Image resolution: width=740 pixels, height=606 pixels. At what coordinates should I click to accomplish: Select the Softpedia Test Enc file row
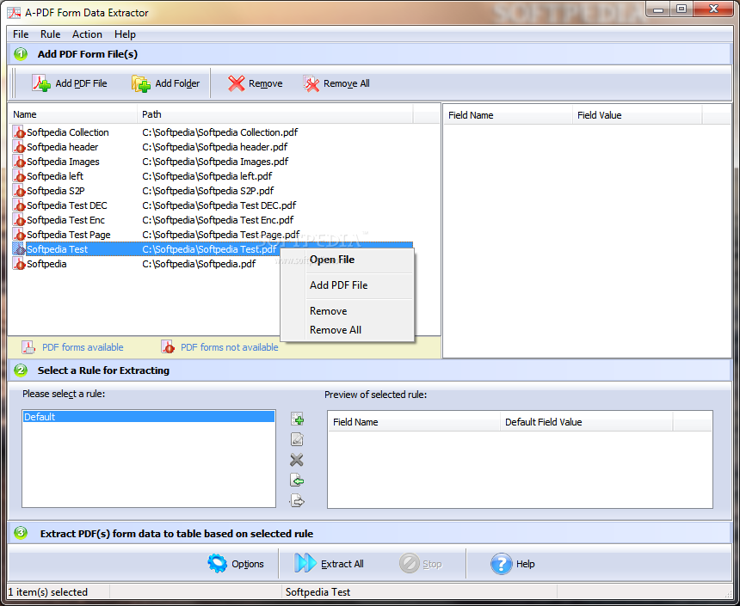pyautogui.click(x=213, y=220)
